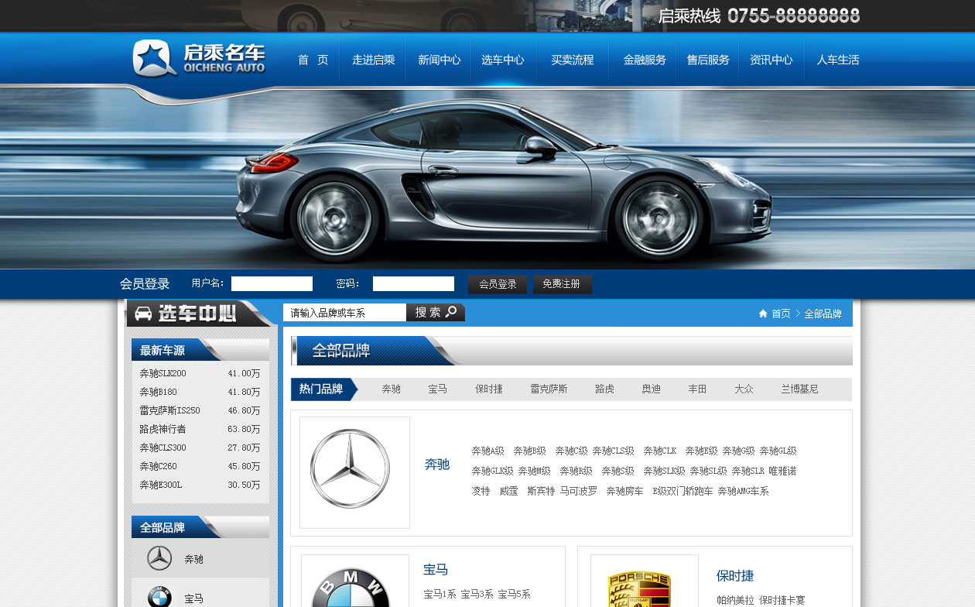
Task: Open 人车生活 navigation item
Action: tap(838, 60)
